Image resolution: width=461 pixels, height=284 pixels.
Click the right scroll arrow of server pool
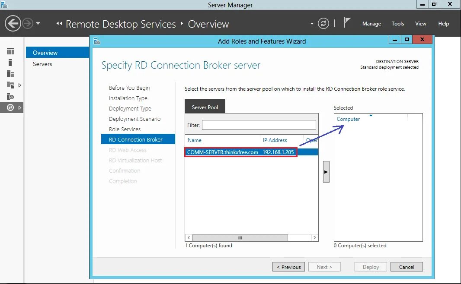[x=314, y=238]
